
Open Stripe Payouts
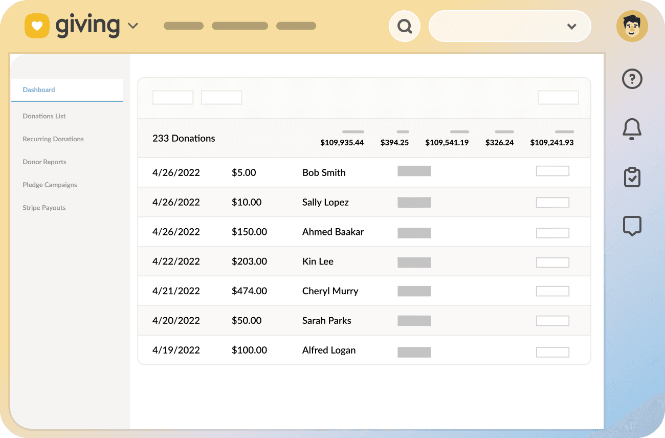pyautogui.click(x=44, y=207)
